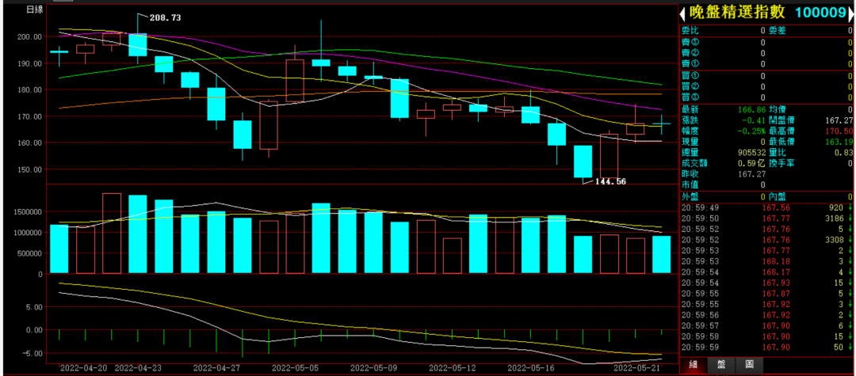
Task: Select the 20:59:50 trade row
Action: click(x=767, y=218)
